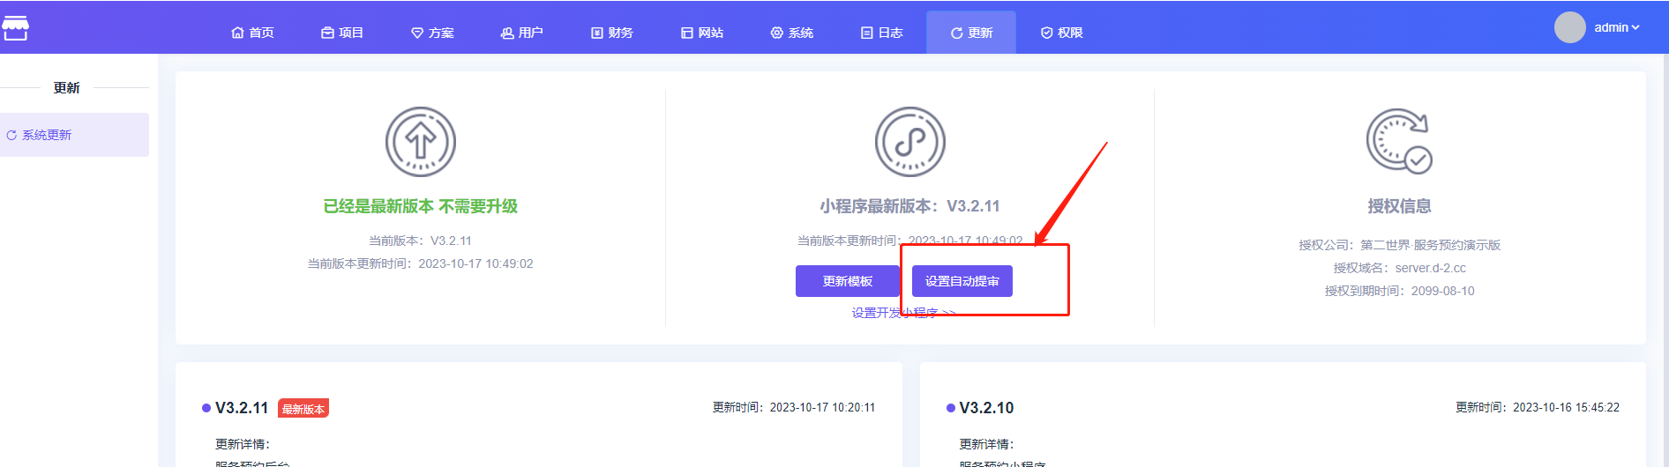Click 当前版本: V3.2.11 text

[x=420, y=241]
